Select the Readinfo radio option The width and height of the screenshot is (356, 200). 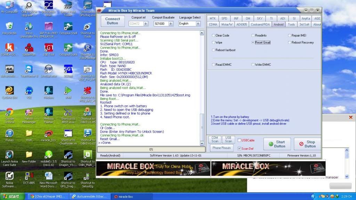pos(253,35)
